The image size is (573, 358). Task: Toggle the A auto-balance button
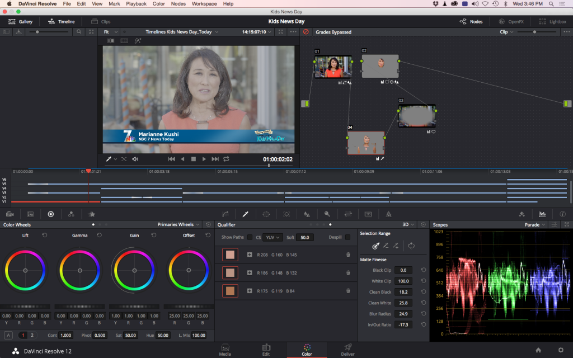[x=8, y=335]
